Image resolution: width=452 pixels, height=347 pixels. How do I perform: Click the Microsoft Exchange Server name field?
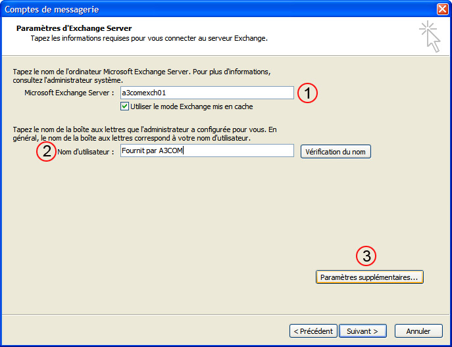pyautogui.click(x=207, y=93)
